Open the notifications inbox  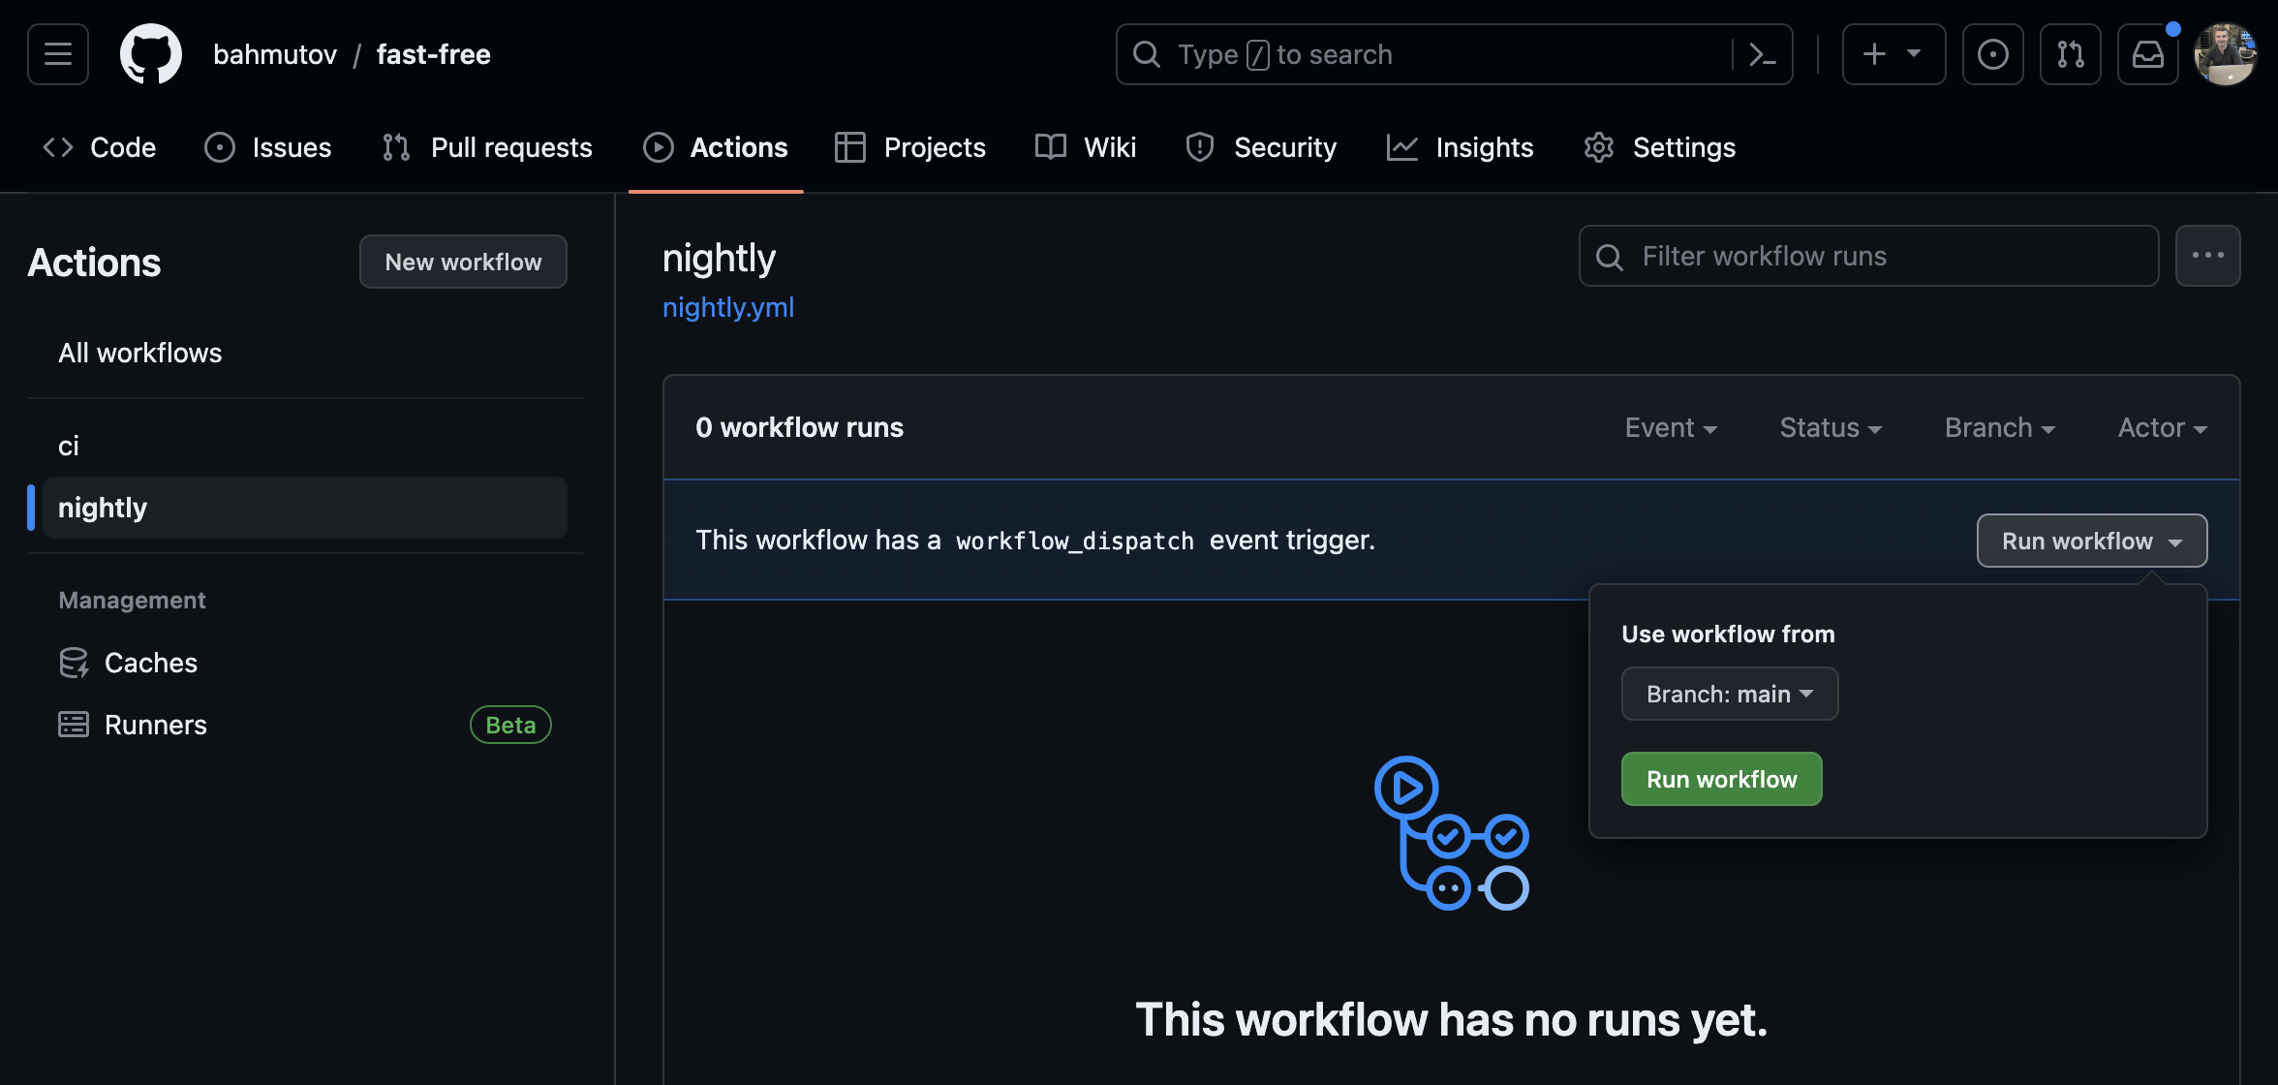click(2147, 54)
